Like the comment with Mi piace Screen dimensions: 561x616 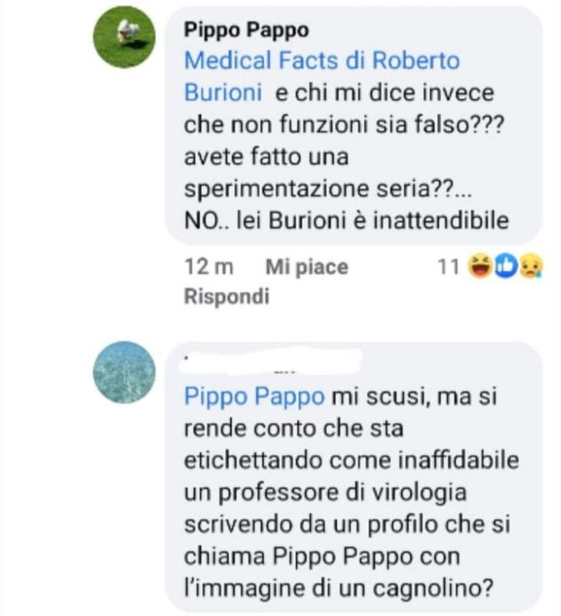click(306, 267)
